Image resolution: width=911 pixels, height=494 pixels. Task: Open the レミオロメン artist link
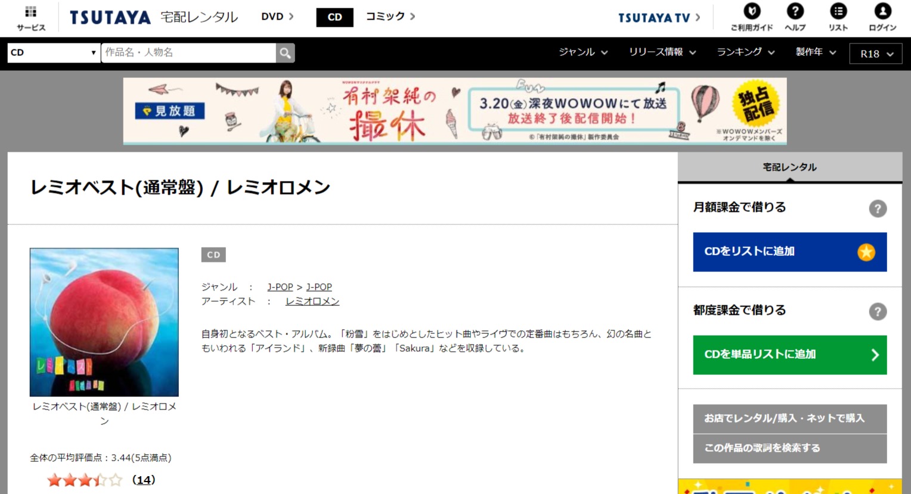(312, 301)
